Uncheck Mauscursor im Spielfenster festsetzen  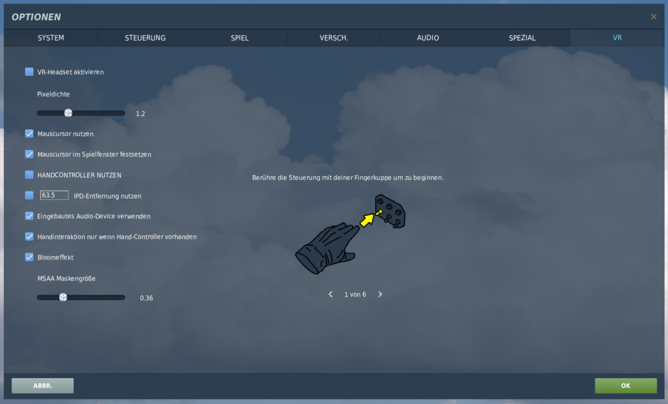[x=29, y=154]
